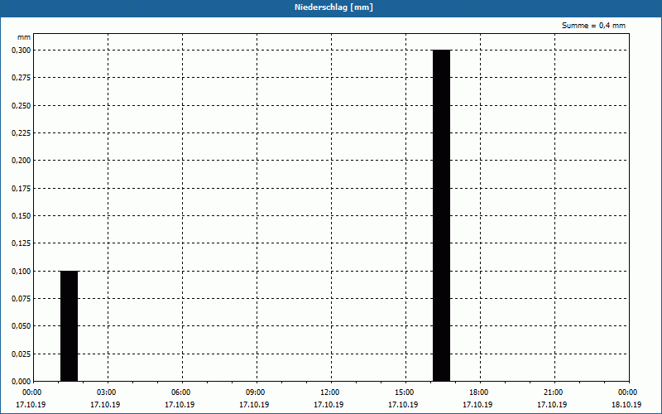
Task: Select the 0,000 y-axis label
Action: coord(22,382)
